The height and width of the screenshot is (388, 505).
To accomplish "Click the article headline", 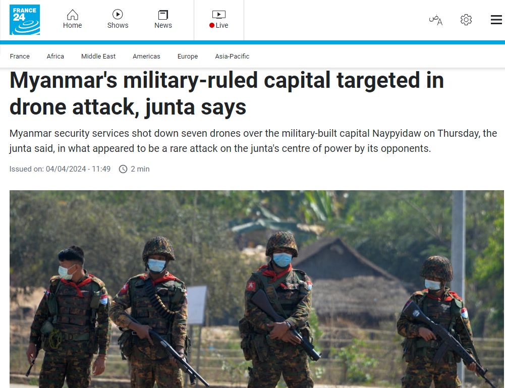I will point(227,93).
